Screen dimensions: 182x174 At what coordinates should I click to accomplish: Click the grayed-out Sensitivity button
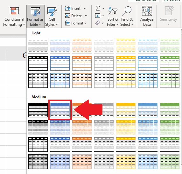point(168,16)
